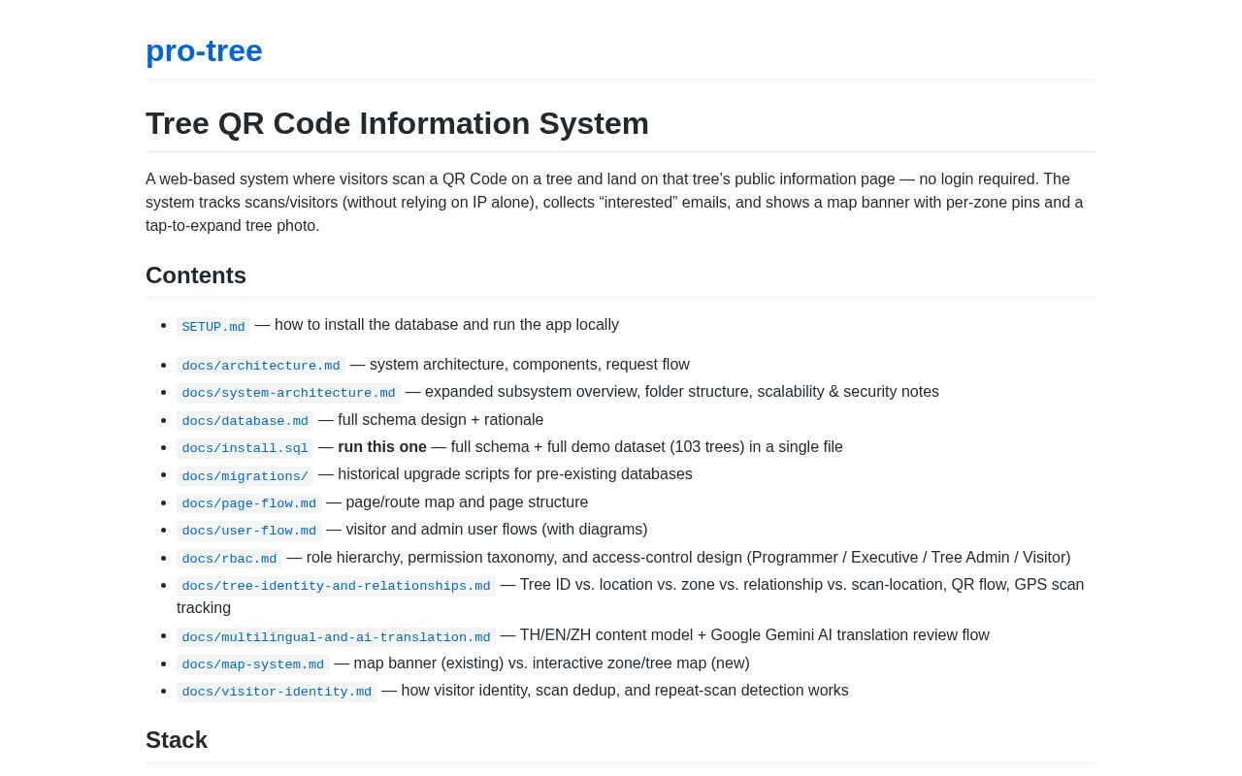Screen dimensions: 1242x776
Task: Open docs/visitor-identity.md link
Action: tap(277, 692)
